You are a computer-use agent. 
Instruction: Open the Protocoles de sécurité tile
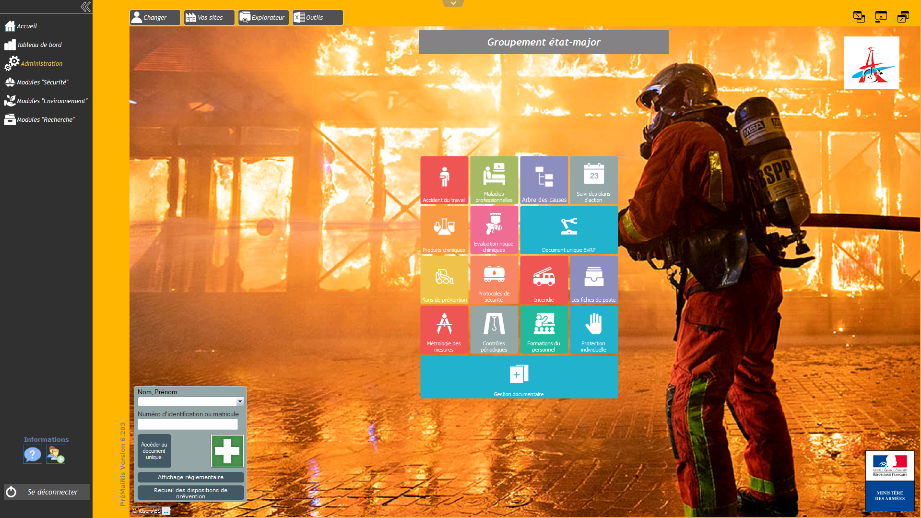point(494,280)
